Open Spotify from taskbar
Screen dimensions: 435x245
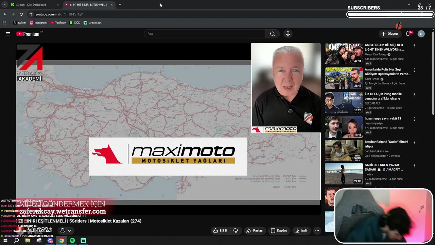[72, 241]
